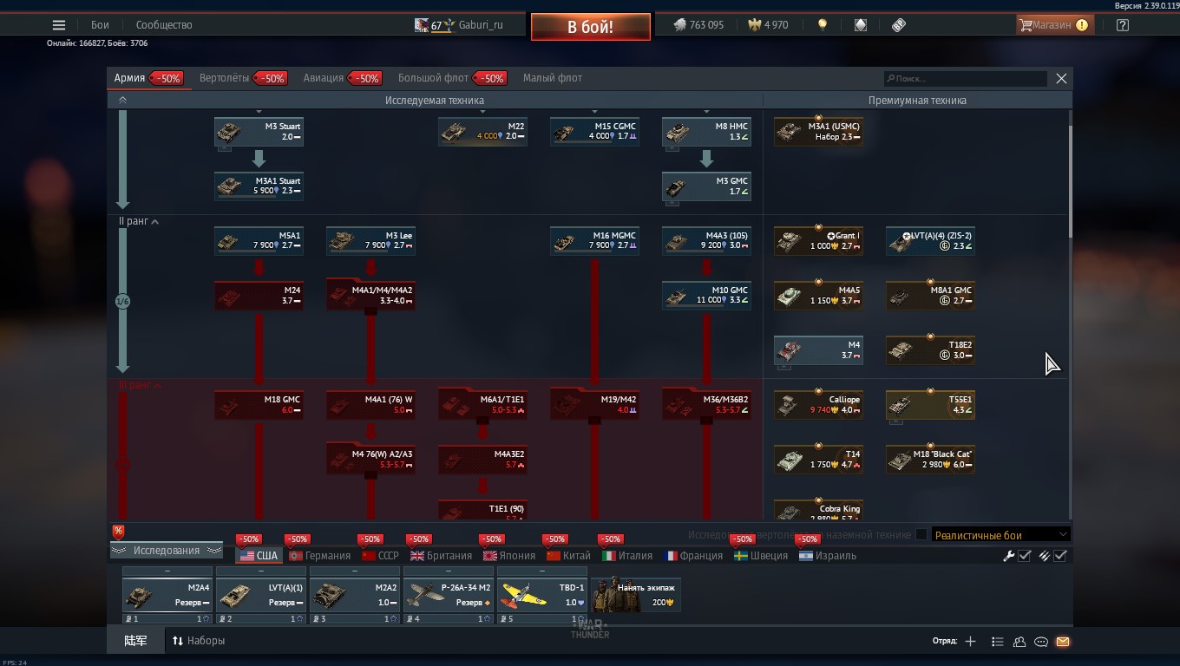Open the hamburger main menu
Viewport: 1180px width, 666px height.
pos(59,25)
